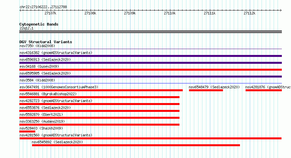Click the nsv6548479 (Sedlazeck2020) label
291x158 pixels.
214,87
